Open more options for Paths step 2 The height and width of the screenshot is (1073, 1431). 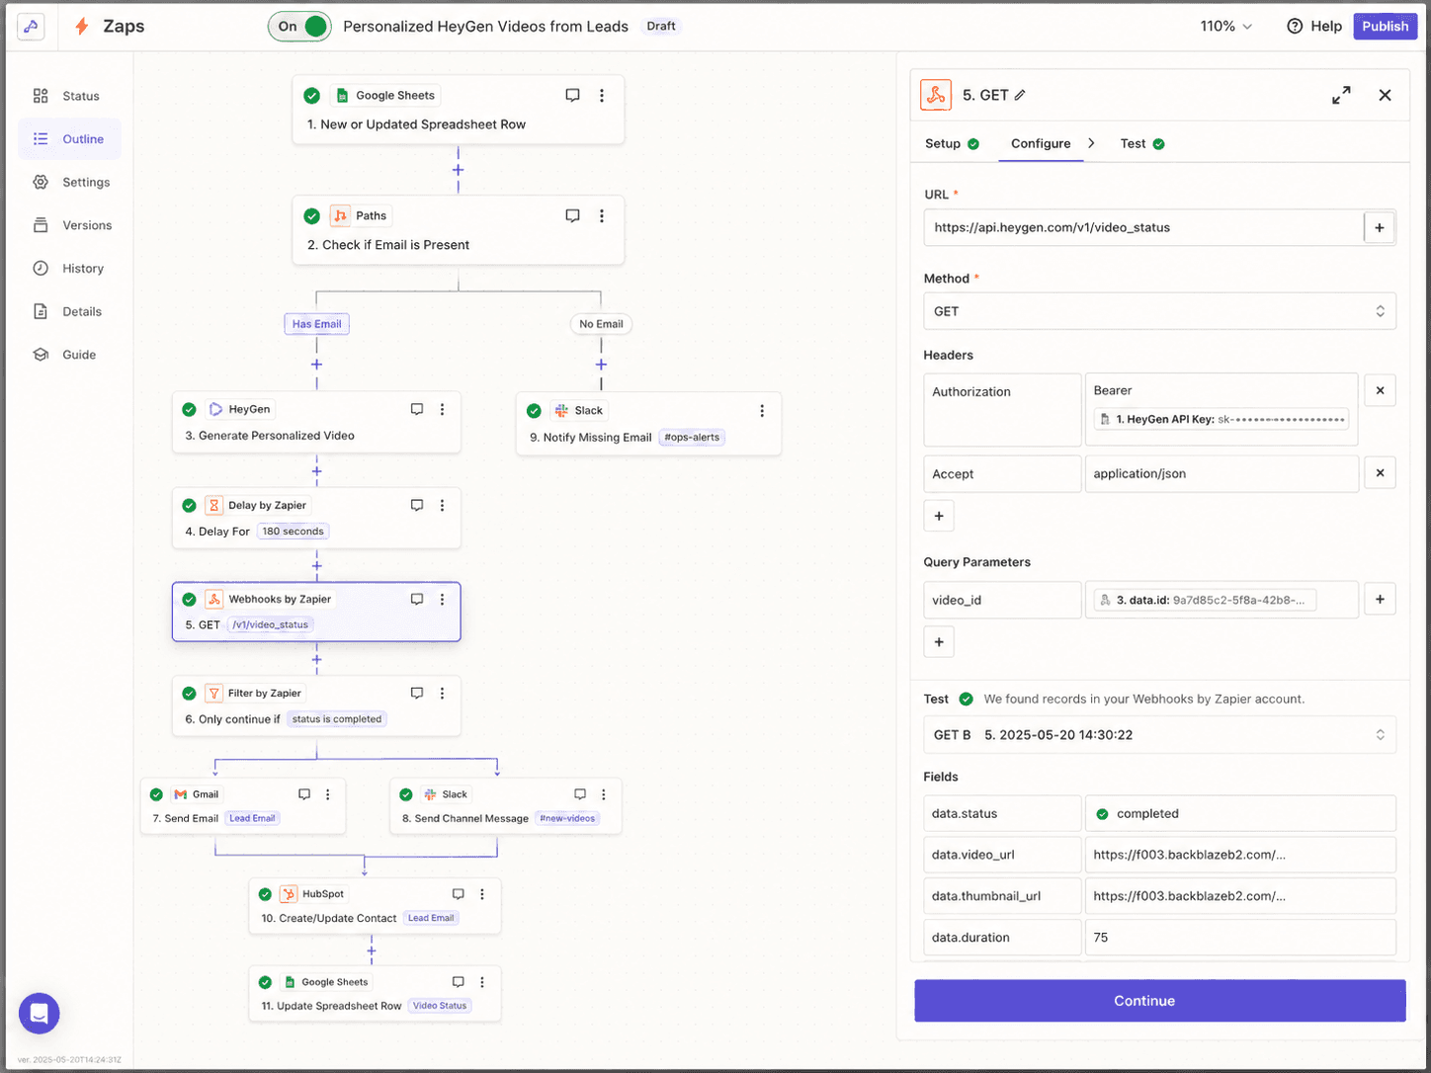point(602,215)
